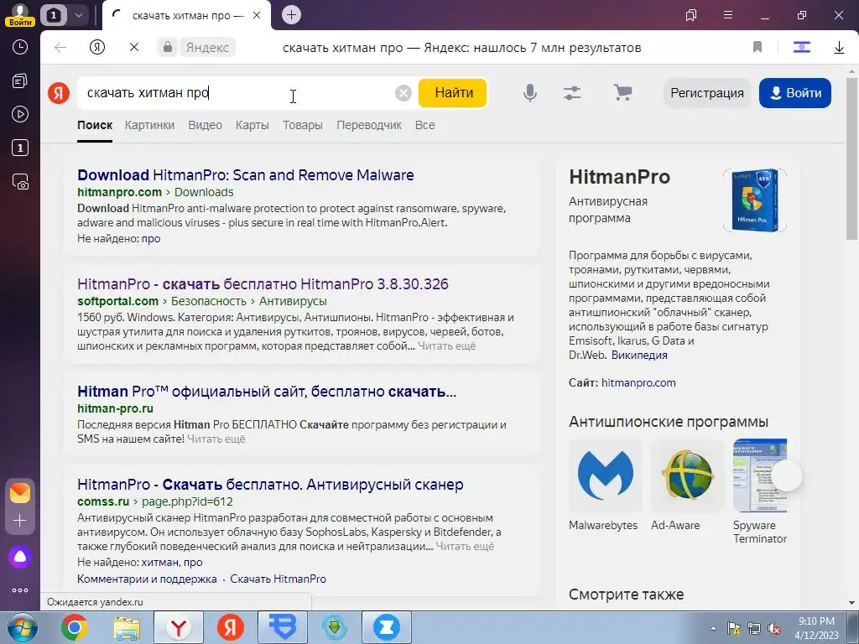Screen dimensions: 859x644
Task: Click the blue Войти button
Action: [795, 93]
